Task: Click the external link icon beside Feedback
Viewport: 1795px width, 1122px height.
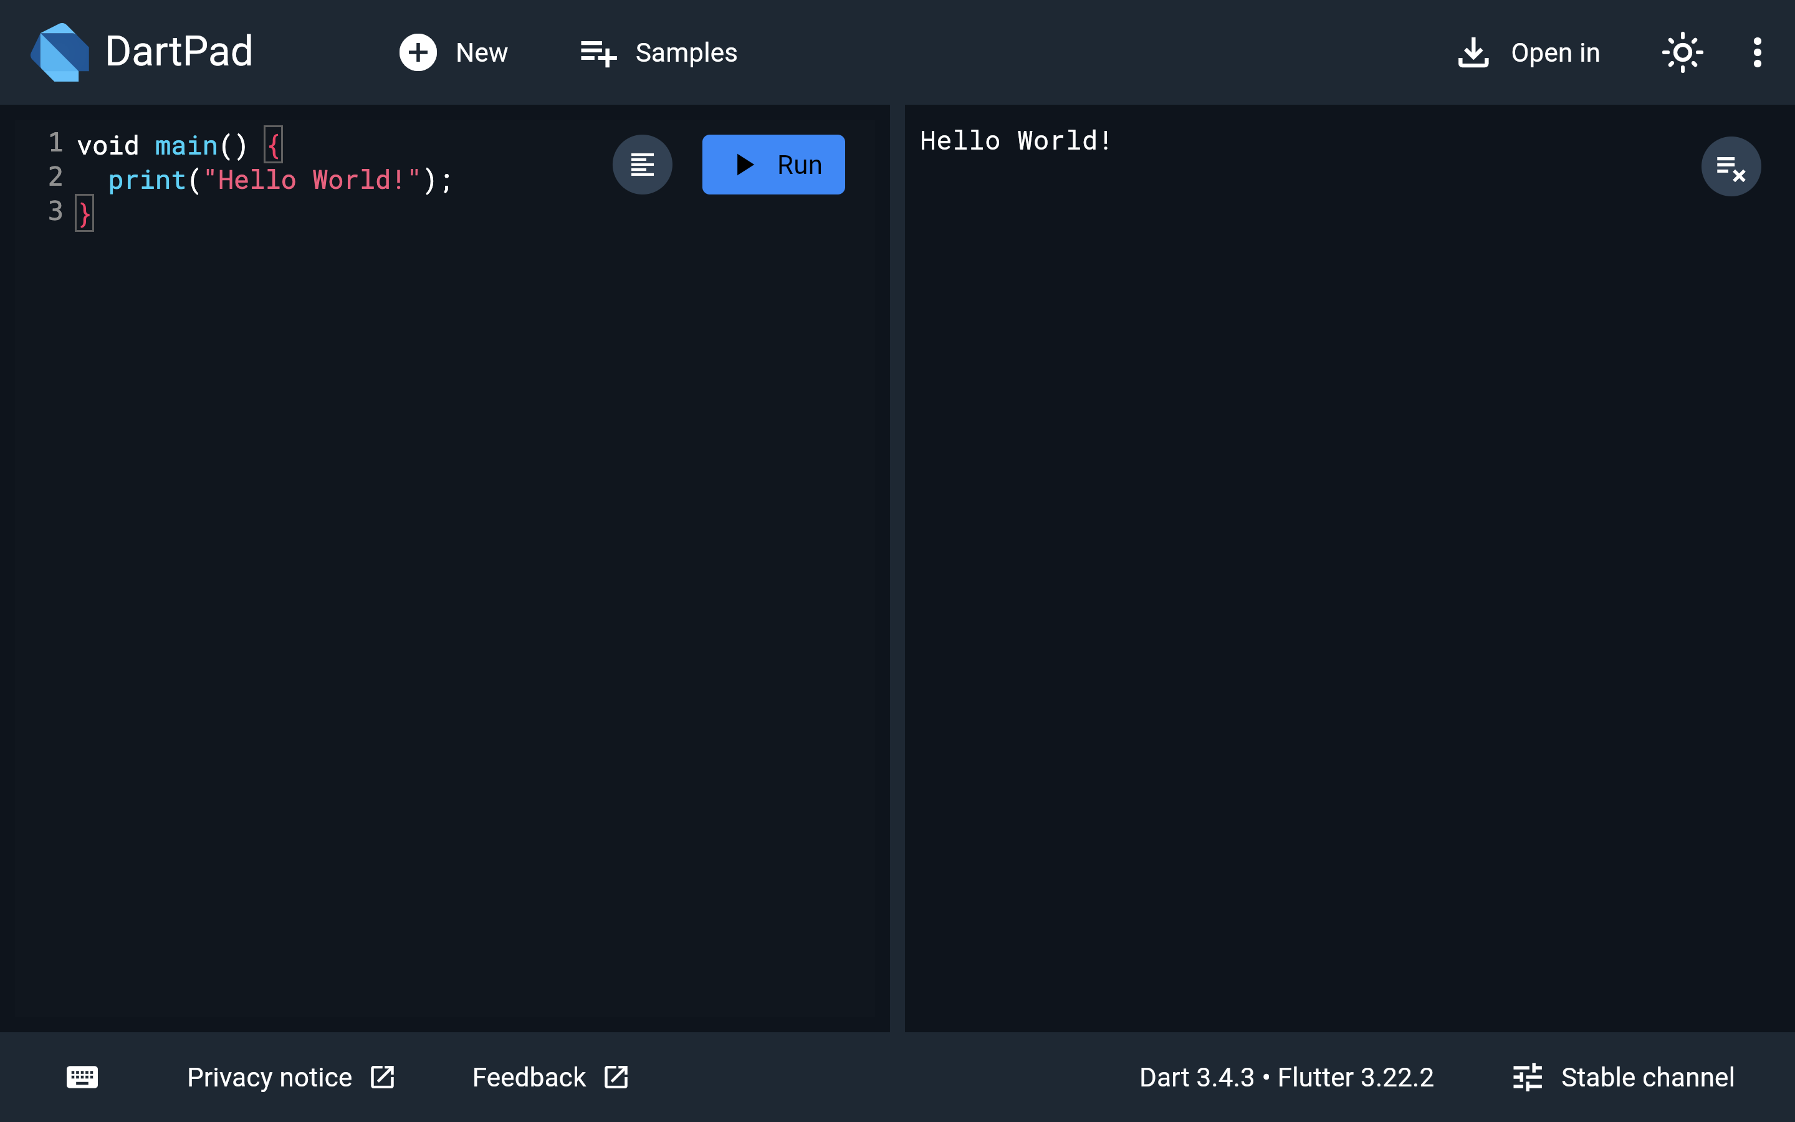Action: pos(616,1076)
